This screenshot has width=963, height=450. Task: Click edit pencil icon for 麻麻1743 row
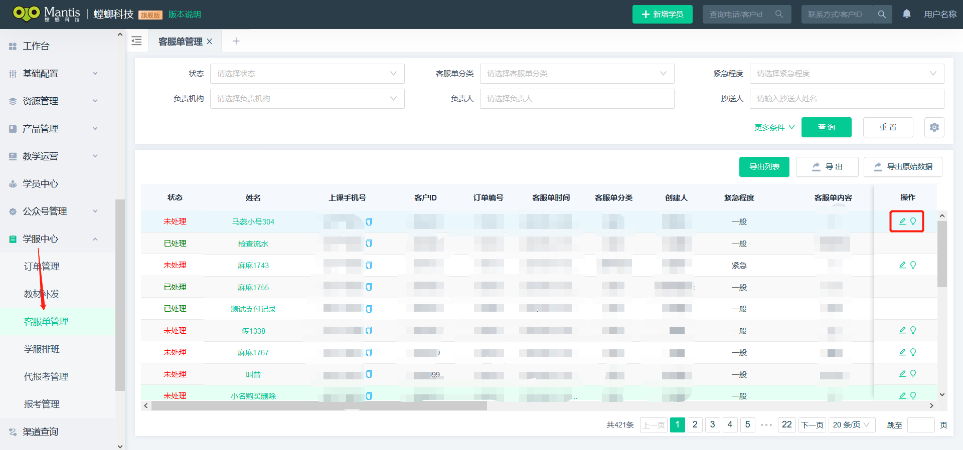(902, 265)
